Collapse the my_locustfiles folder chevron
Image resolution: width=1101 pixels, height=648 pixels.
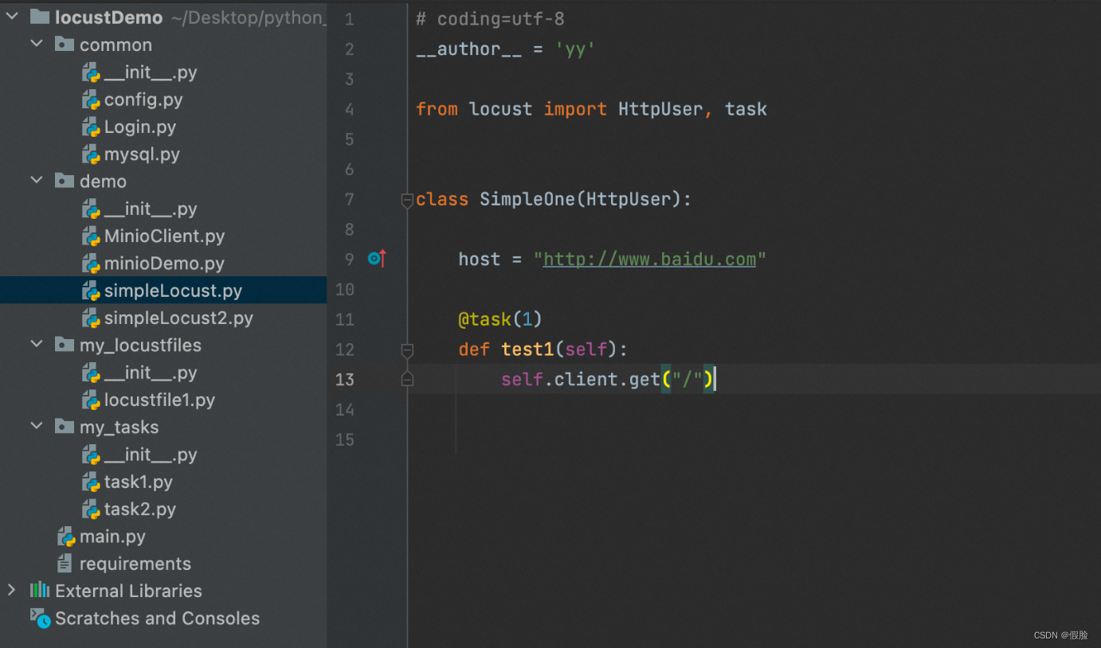[x=37, y=344]
